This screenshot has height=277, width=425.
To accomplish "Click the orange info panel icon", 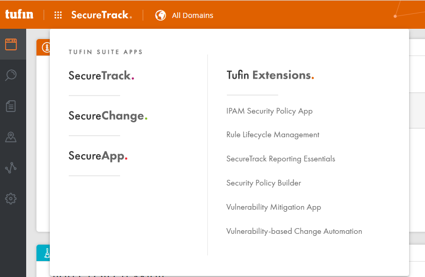I will coord(45,47).
